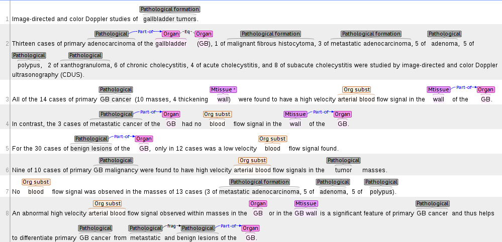Screen dimensions: 502x242
Task: Click the Organ label at the end of sentence 3
Action: point(486,90)
